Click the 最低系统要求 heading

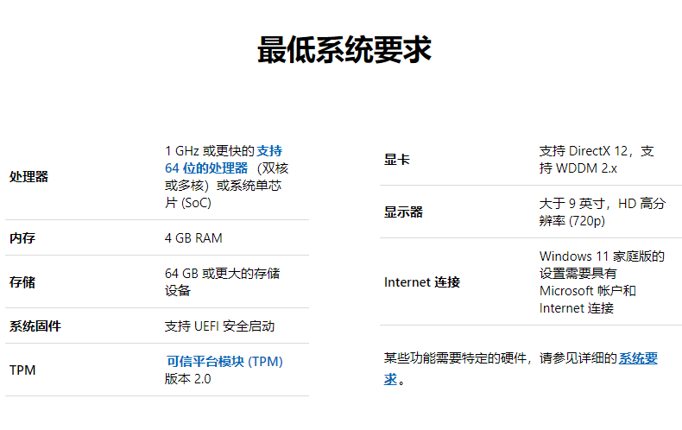coord(344,50)
